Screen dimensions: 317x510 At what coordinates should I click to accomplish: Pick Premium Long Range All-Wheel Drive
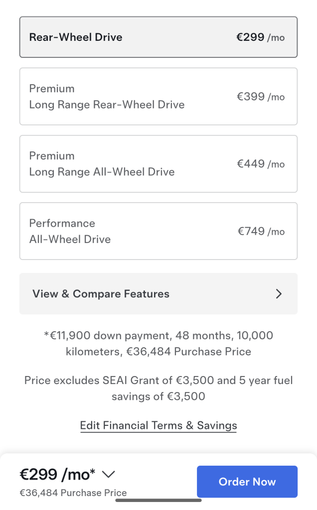[158, 164]
